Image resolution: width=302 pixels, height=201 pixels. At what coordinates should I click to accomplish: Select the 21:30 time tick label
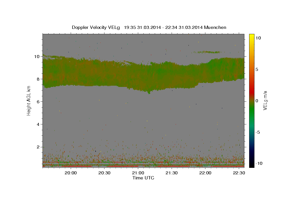[171, 173]
